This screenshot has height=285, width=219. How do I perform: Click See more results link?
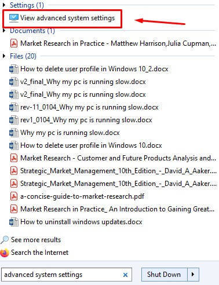click(36, 240)
